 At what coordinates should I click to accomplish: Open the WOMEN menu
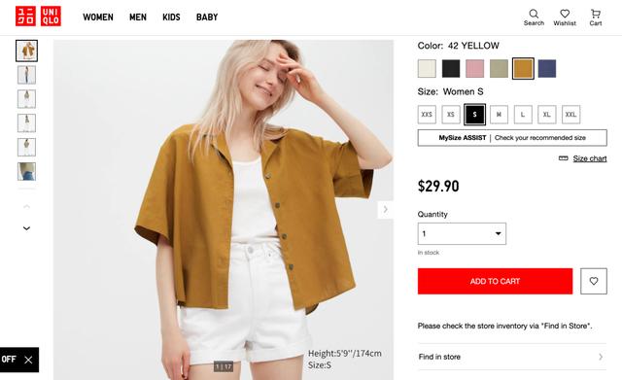[98, 17]
